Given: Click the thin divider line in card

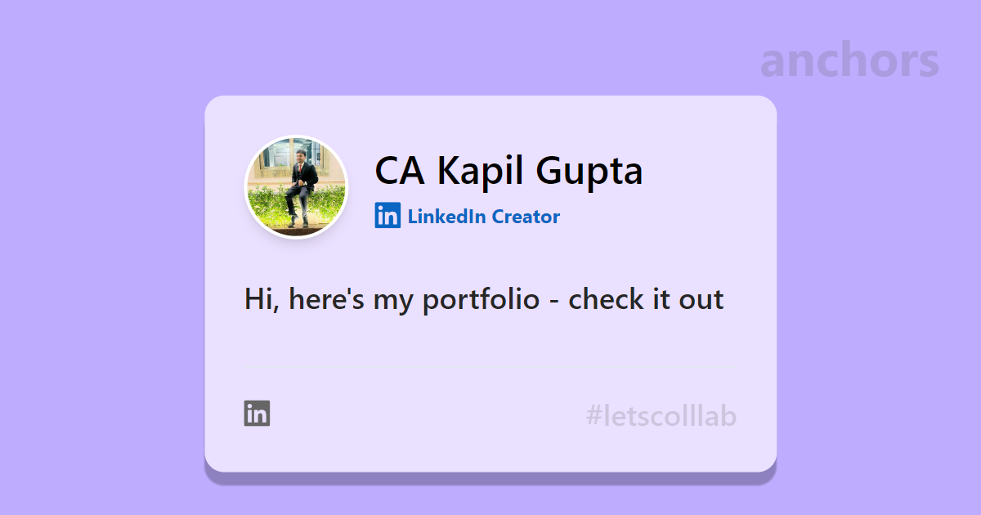Looking at the screenshot, I should click(x=490, y=367).
